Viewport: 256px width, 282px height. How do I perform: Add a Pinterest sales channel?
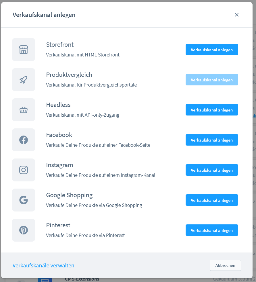[212, 230]
